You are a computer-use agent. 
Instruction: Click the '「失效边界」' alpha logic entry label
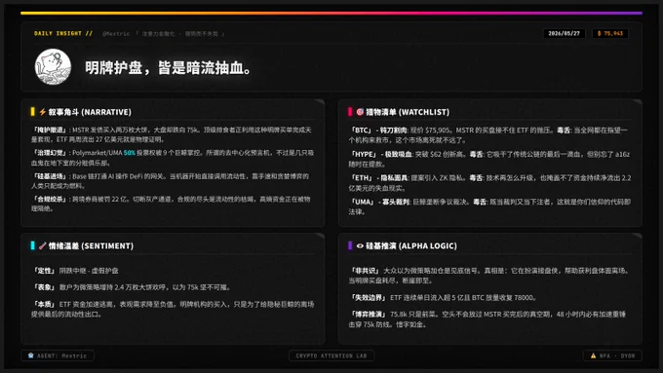[369, 298]
